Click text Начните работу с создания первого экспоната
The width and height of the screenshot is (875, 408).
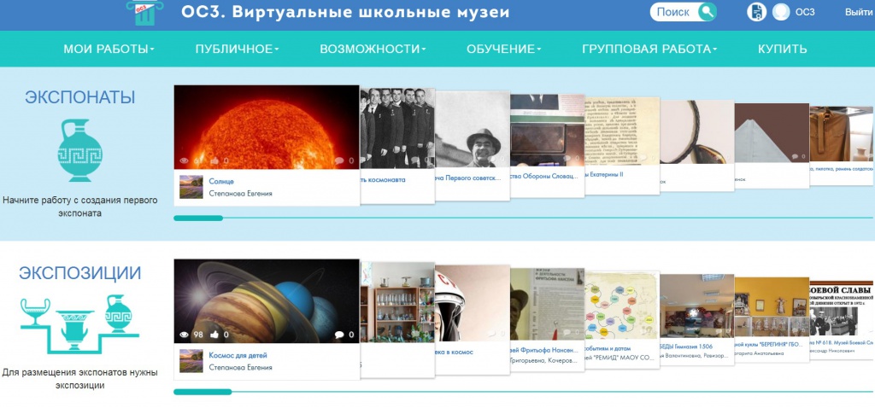[79, 207]
